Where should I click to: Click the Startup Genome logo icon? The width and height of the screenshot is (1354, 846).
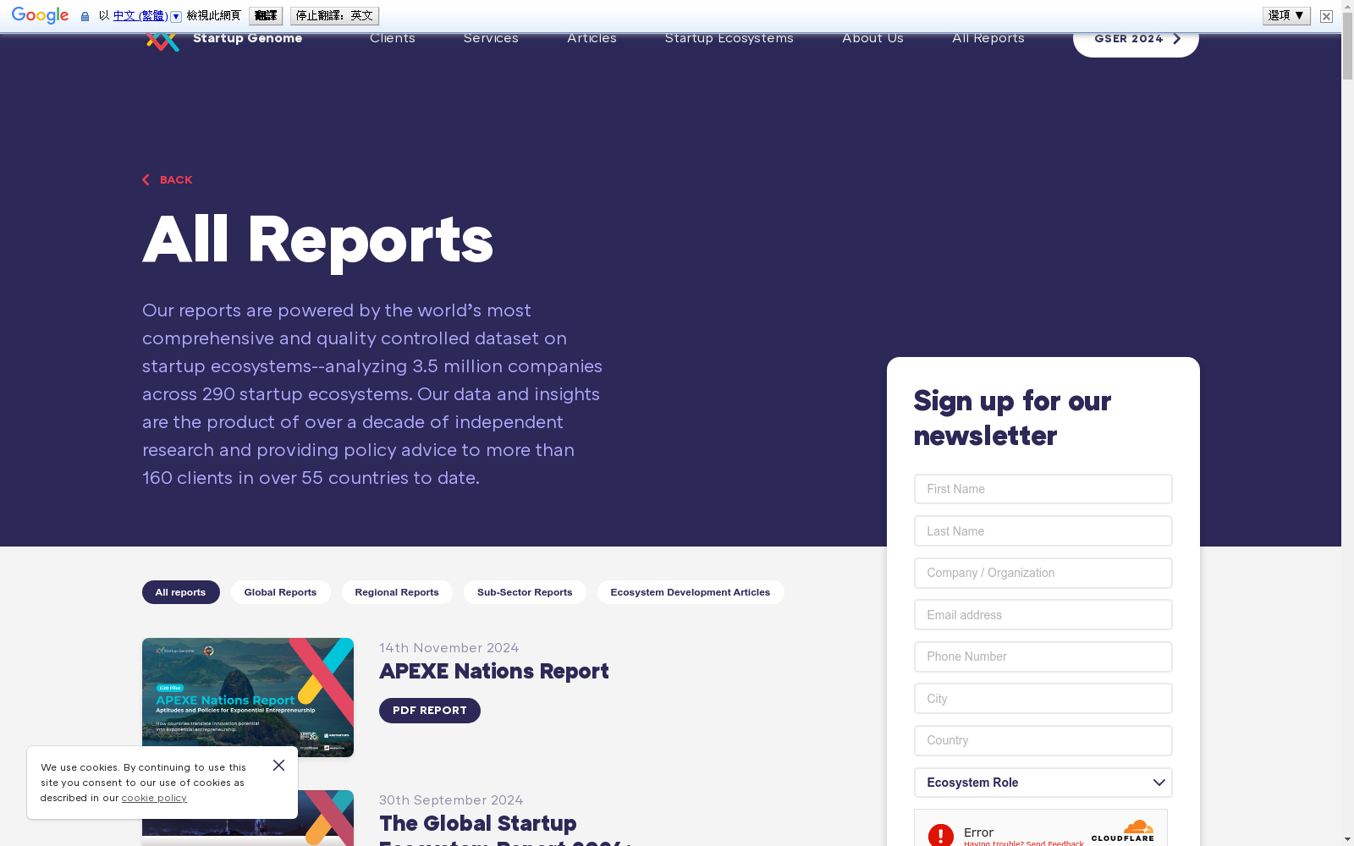[162, 41]
